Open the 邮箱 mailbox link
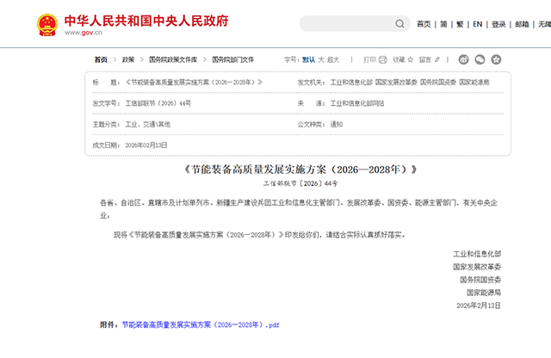The height and width of the screenshot is (358, 551). 522,24
